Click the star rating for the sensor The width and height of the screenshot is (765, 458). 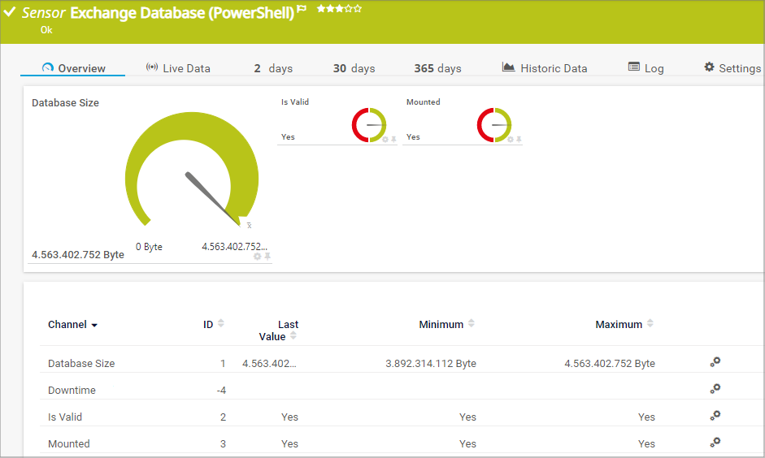(339, 9)
